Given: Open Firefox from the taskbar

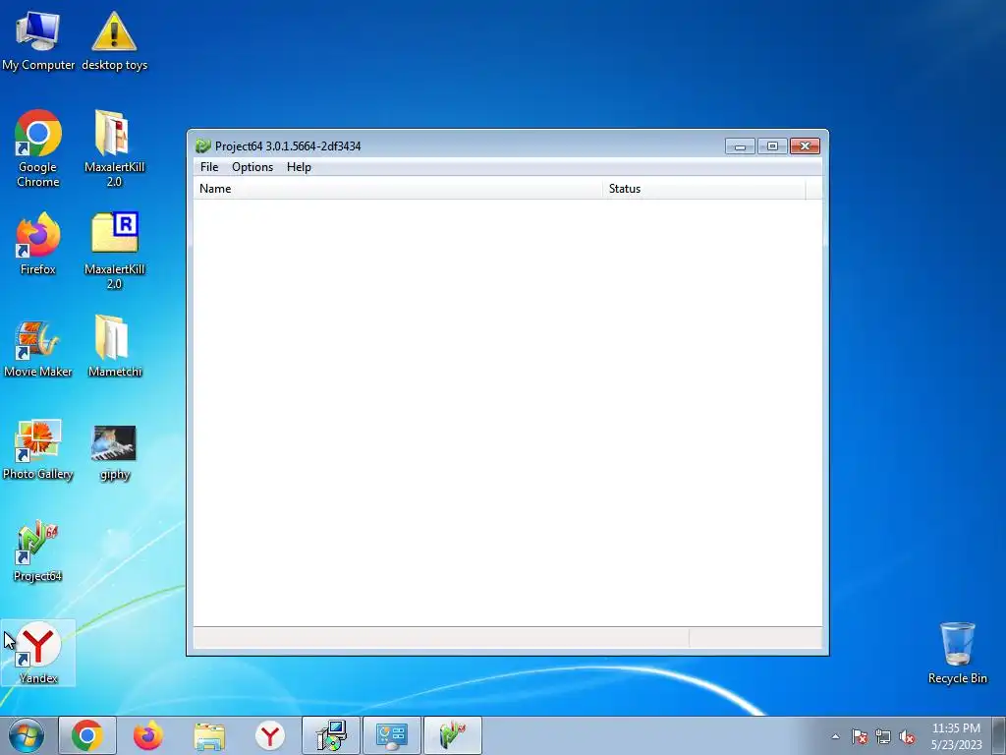Looking at the screenshot, I should point(147,735).
